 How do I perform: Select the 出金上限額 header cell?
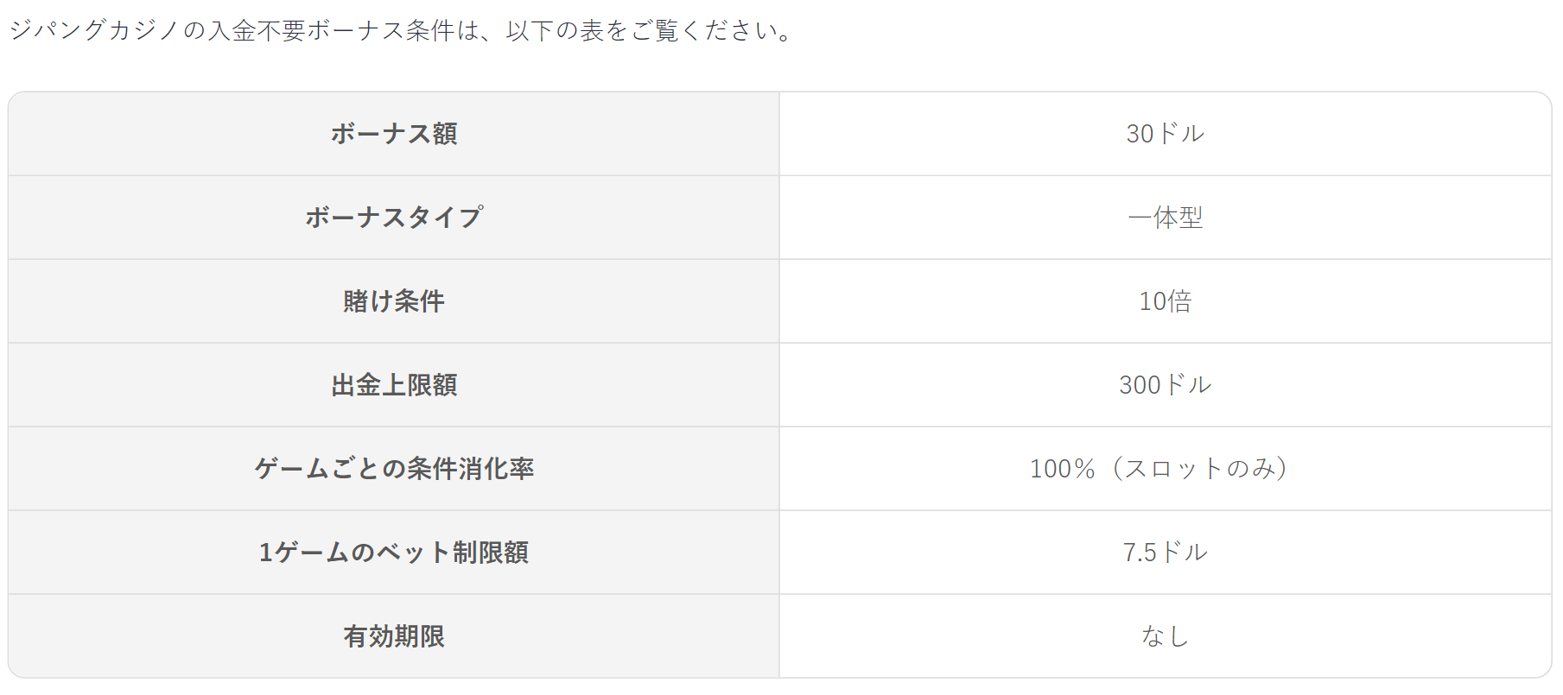pyautogui.click(x=394, y=385)
